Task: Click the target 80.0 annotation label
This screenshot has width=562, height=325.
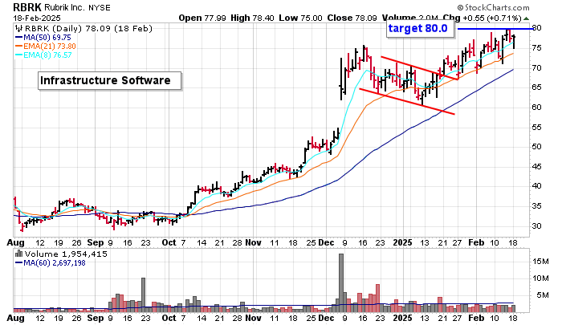Action: pos(421,28)
